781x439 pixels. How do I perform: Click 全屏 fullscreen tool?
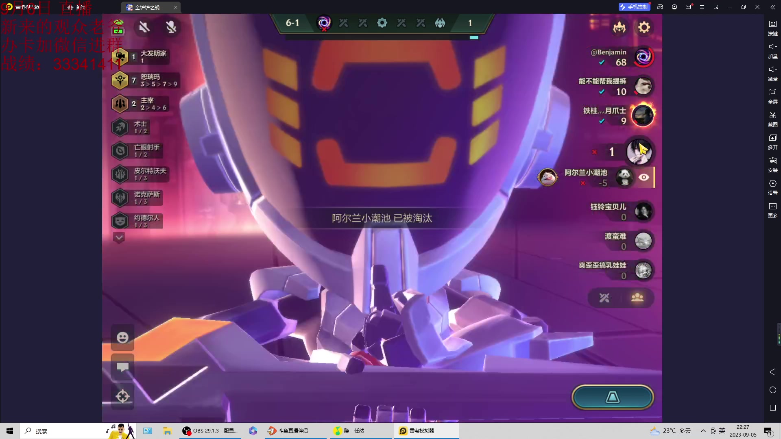tap(773, 96)
